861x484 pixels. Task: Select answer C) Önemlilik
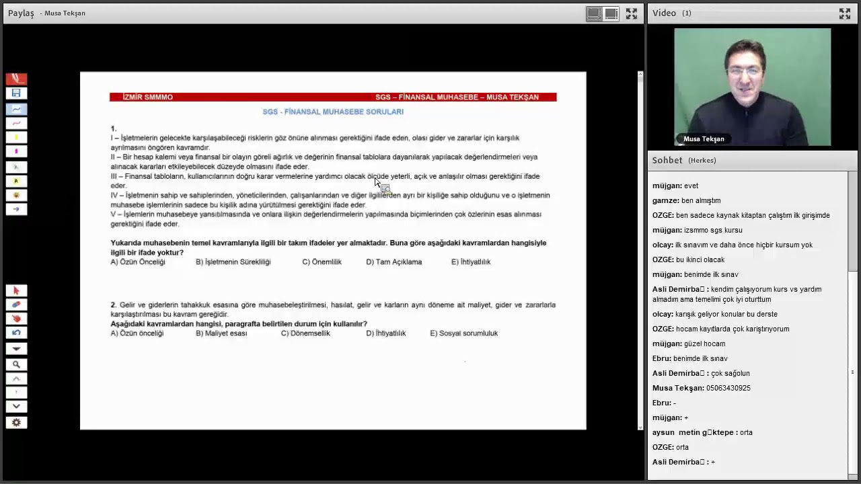322,262
